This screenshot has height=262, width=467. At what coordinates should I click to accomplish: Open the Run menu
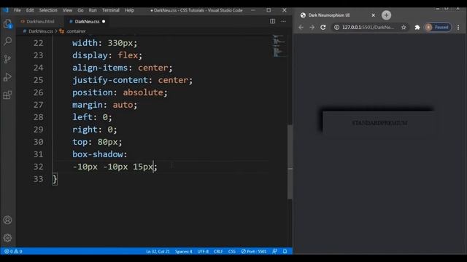[93, 10]
